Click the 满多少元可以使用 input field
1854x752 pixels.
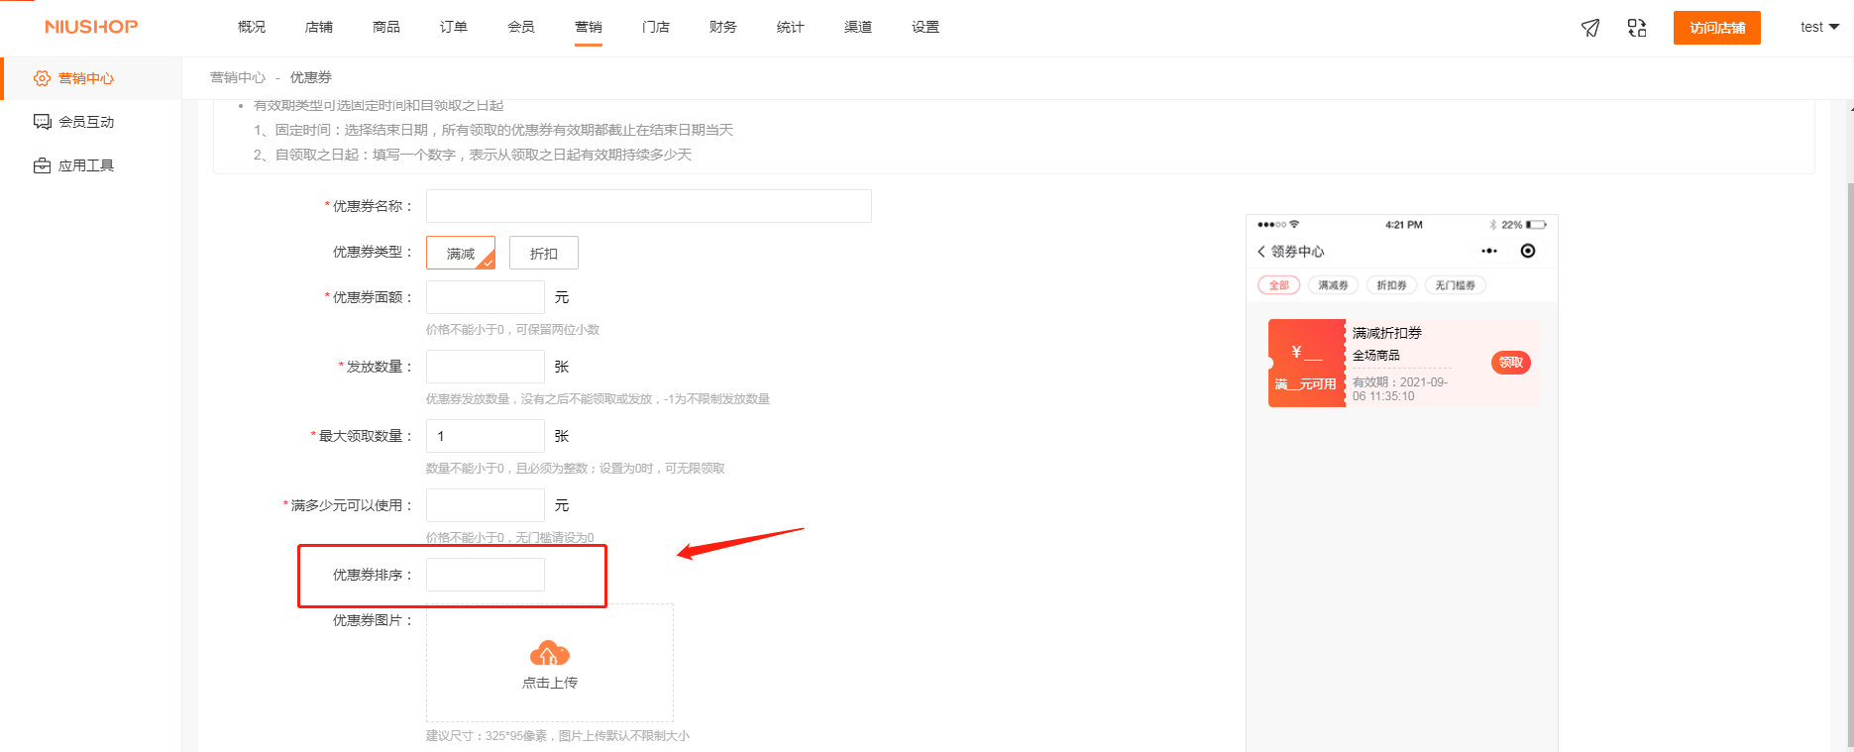pos(486,505)
